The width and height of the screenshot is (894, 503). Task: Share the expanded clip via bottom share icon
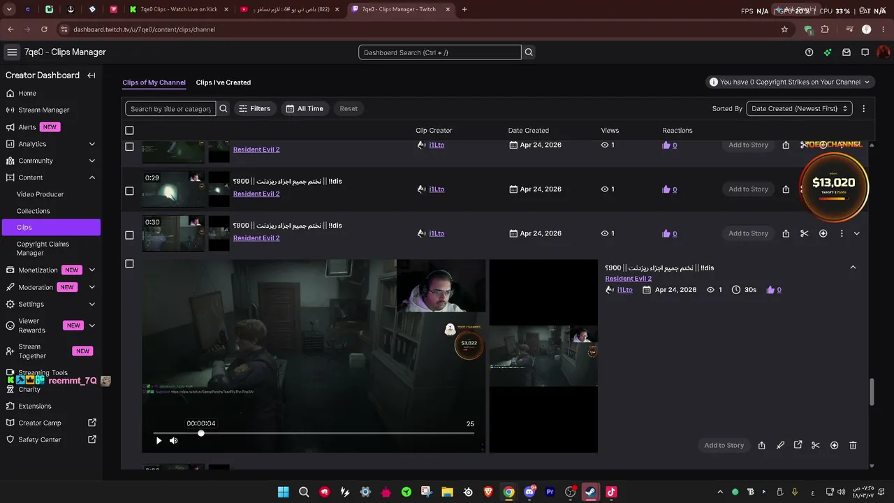coord(762,445)
